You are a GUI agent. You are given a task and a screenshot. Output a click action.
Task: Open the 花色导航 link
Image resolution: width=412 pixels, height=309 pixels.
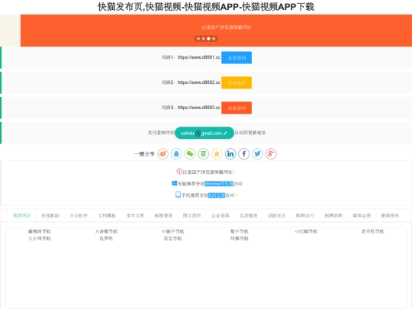coord(173,239)
